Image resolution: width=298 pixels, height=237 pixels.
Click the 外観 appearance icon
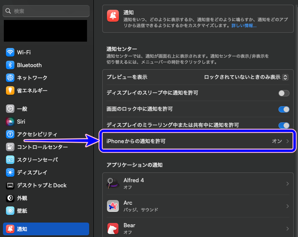(10, 198)
